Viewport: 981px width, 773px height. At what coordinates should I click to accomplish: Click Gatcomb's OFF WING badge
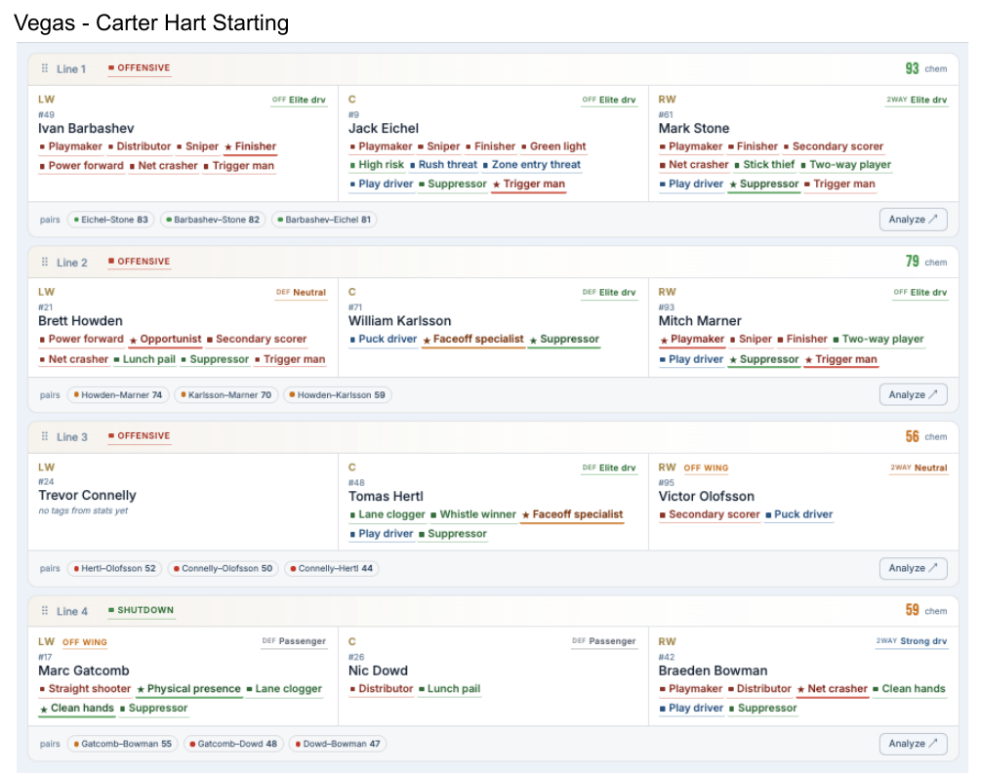[85, 642]
